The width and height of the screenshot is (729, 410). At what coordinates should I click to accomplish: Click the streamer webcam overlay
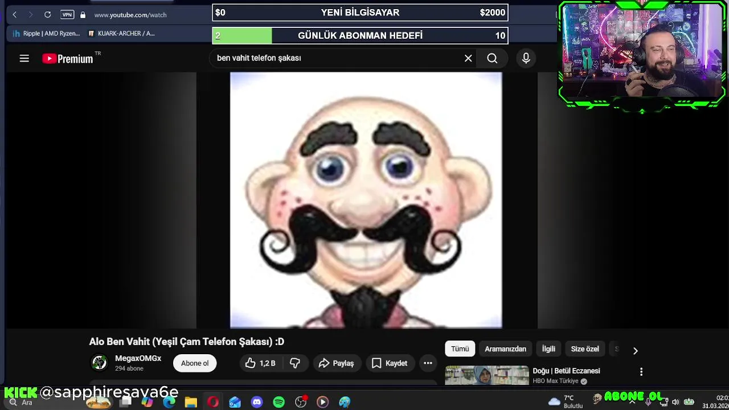pos(642,55)
